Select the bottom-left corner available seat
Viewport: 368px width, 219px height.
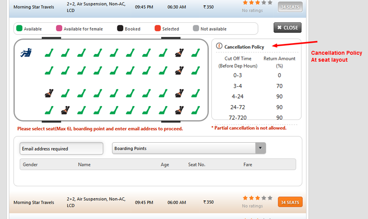49,110
